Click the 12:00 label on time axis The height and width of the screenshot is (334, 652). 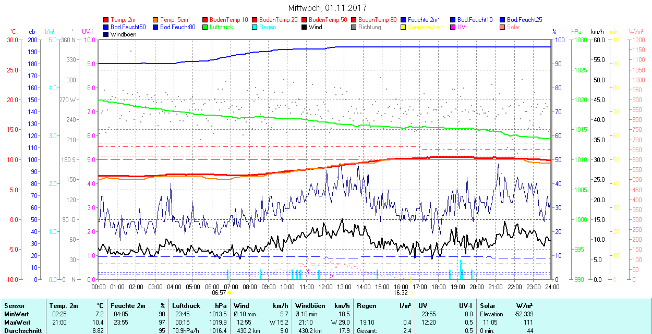(x=325, y=287)
